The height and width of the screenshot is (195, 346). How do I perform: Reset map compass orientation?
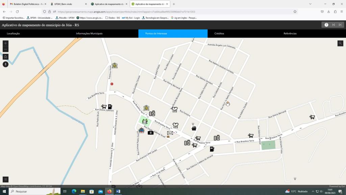5,64
